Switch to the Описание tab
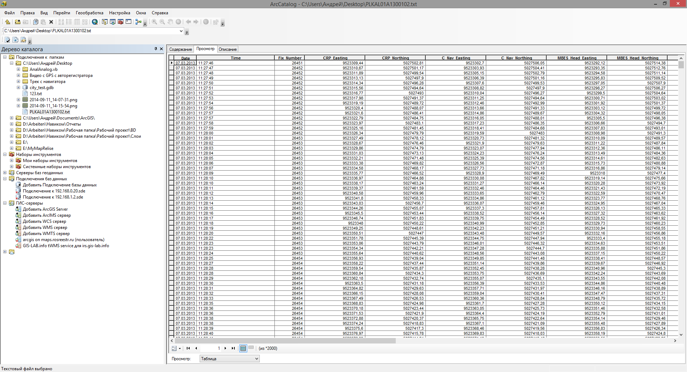 (227, 49)
